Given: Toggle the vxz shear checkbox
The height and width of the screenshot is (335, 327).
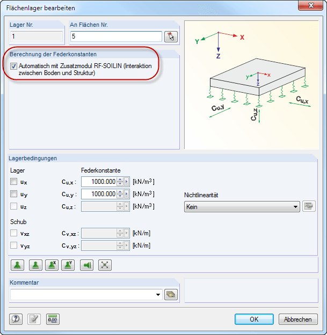Looking at the screenshot, I should click(x=14, y=233).
